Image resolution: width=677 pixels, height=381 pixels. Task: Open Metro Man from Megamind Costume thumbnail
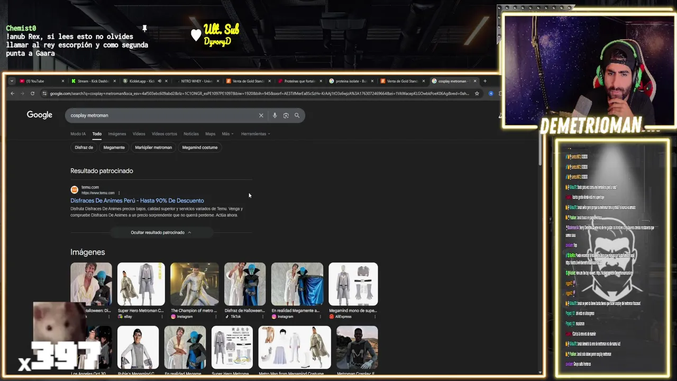[295, 347]
